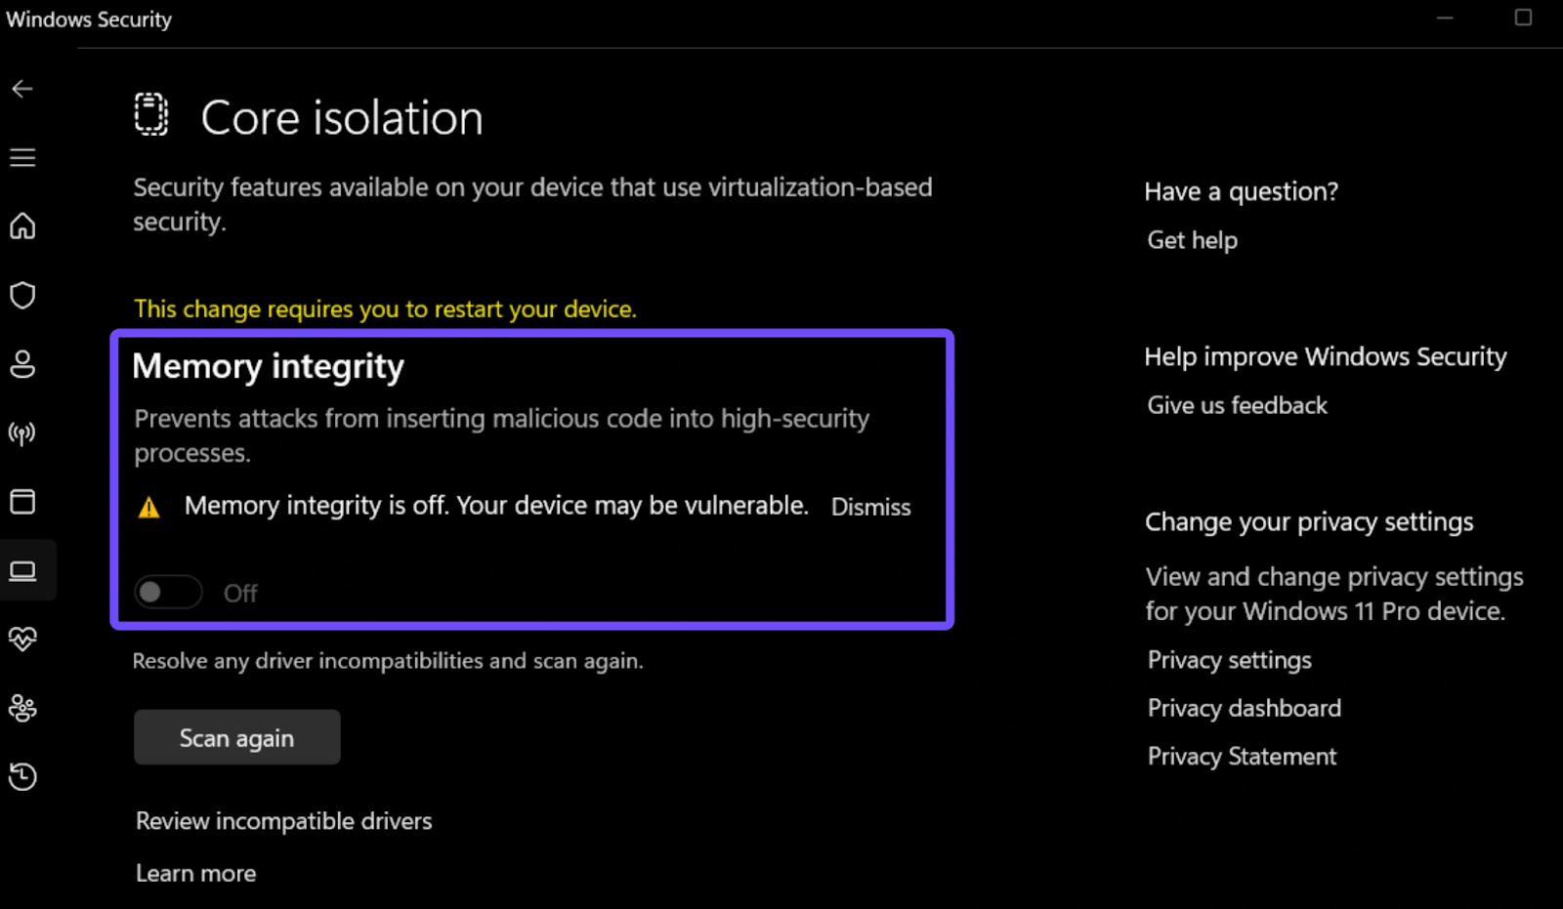Viewport: 1563px width, 909px height.
Task: Click the Scan again button
Action: 236,738
